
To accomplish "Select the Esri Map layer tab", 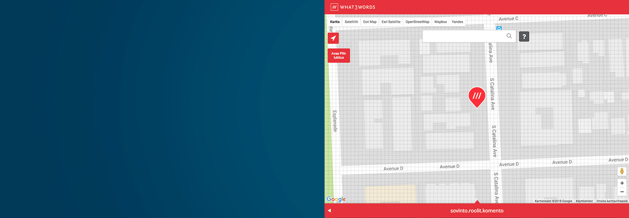I will 370,22.
